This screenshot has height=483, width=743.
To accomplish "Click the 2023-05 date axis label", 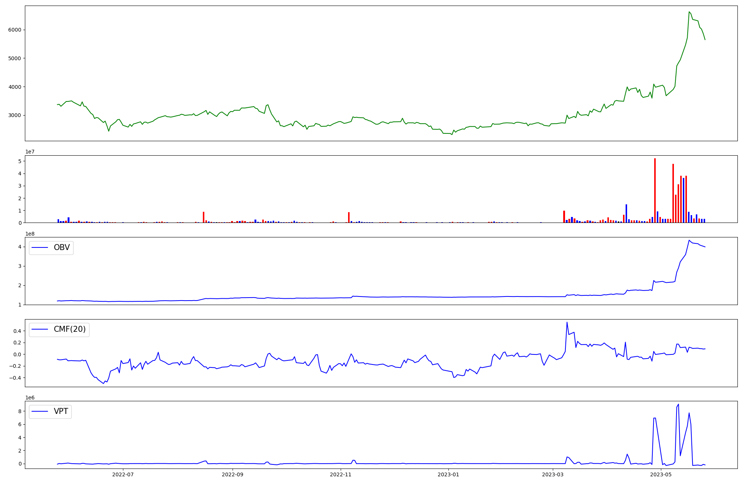I will pos(661,474).
